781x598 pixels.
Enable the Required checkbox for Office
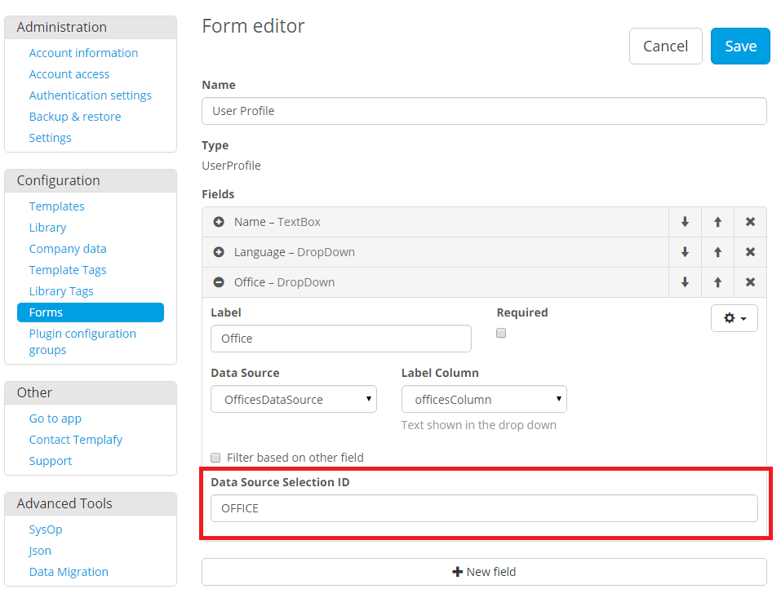[x=500, y=333]
